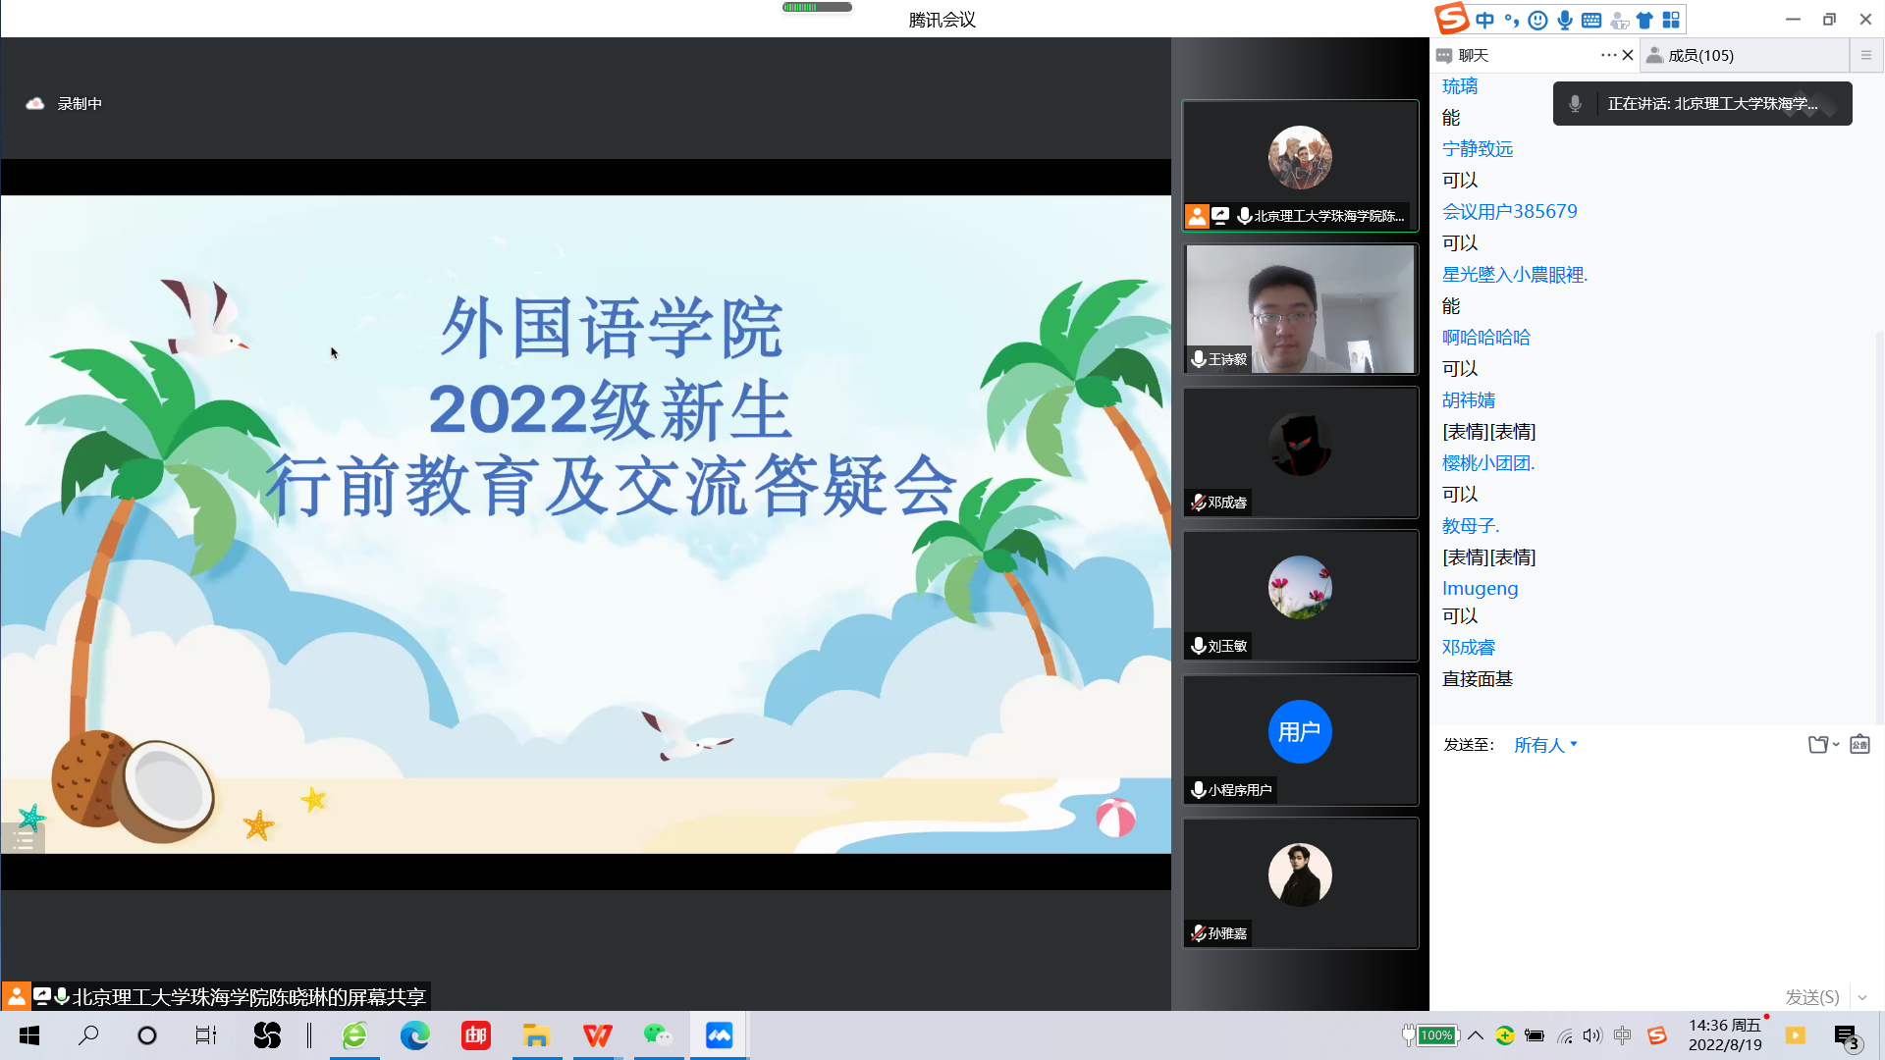Viewport: 1885px width, 1060px height.
Task: Select the 小程序用户 participant tile
Action: pos(1300,740)
